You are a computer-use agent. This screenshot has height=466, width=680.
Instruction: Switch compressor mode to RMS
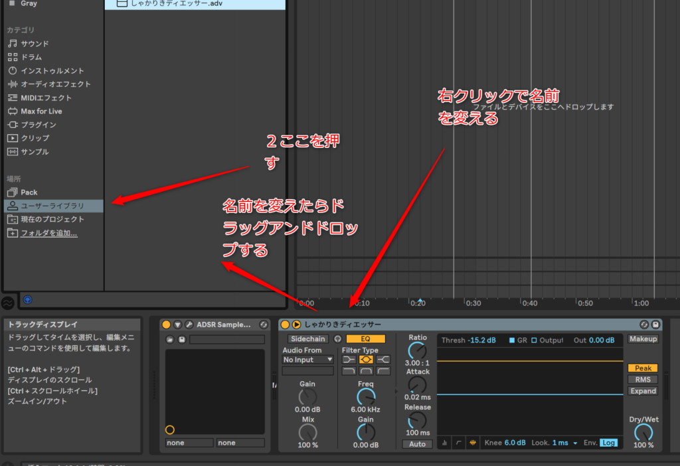643,380
